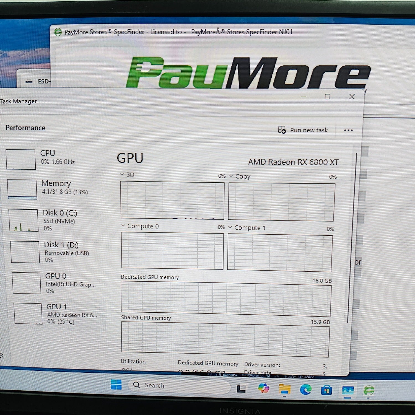
Task: Open Microsoft Store from the taskbar
Action: (x=326, y=391)
